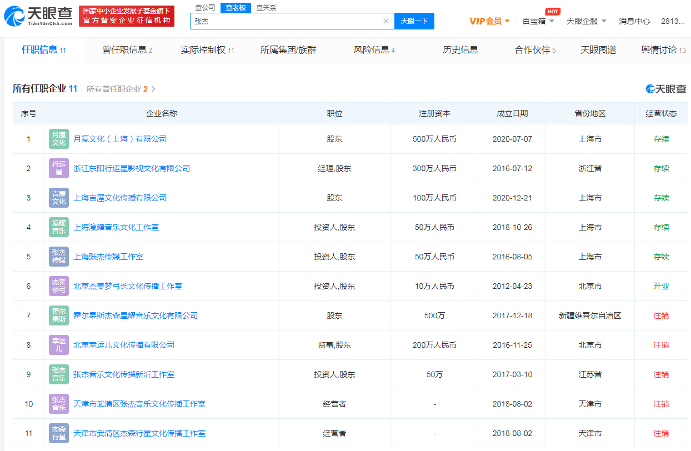Click the 幸运儿 company logo badge
This screenshot has height=451, width=691.
click(x=59, y=345)
